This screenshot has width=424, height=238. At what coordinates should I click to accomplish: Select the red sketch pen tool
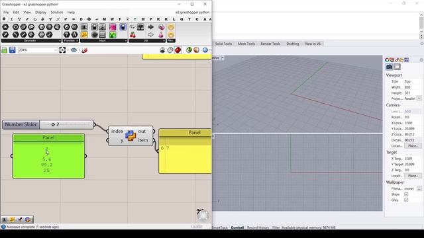click(x=84, y=50)
